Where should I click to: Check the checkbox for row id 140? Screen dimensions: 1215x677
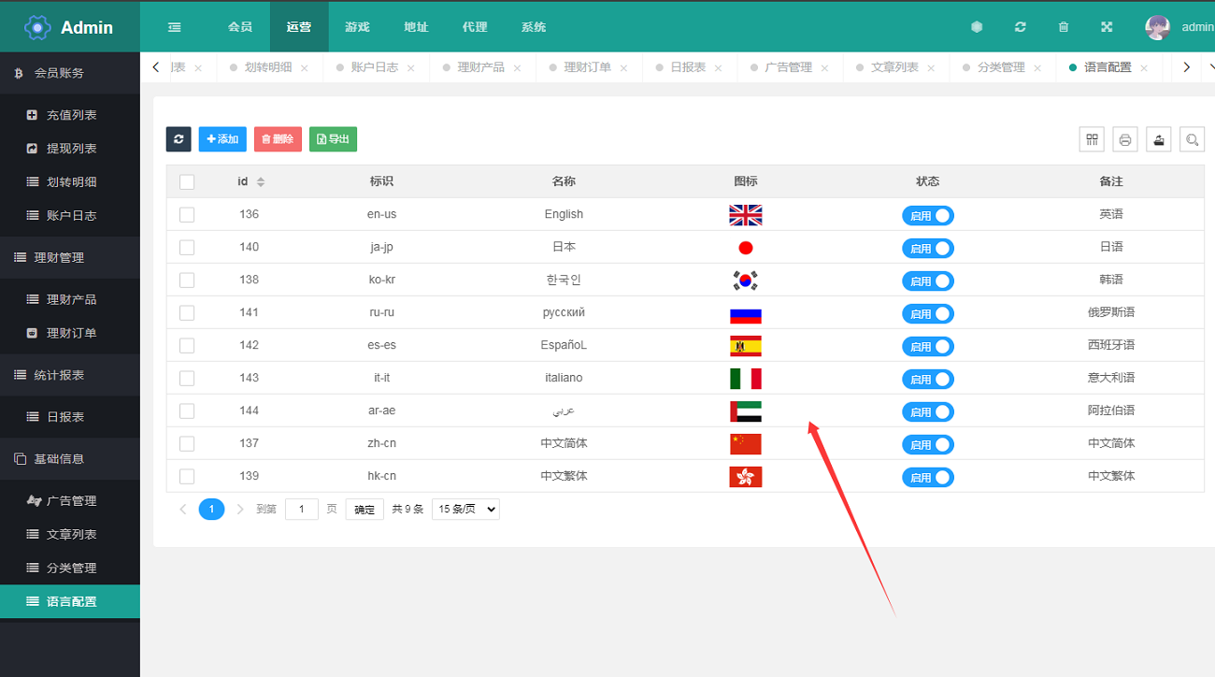[187, 248]
